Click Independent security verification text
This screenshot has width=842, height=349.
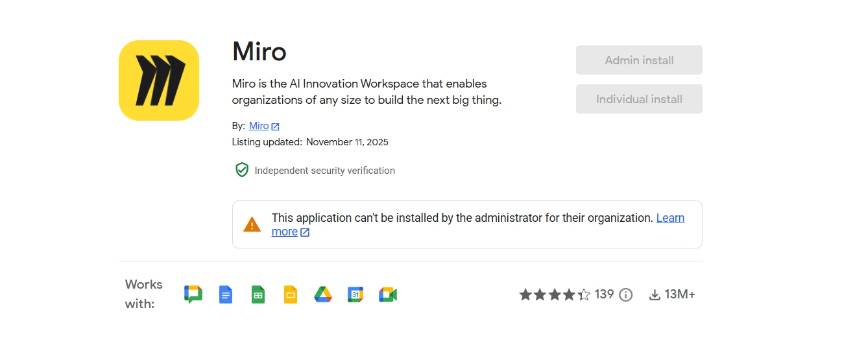(324, 171)
